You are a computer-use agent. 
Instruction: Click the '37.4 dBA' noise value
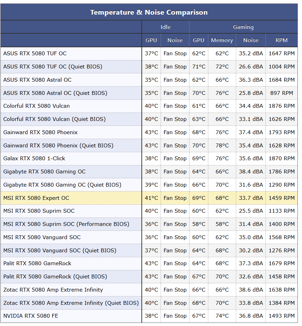(251, 132)
